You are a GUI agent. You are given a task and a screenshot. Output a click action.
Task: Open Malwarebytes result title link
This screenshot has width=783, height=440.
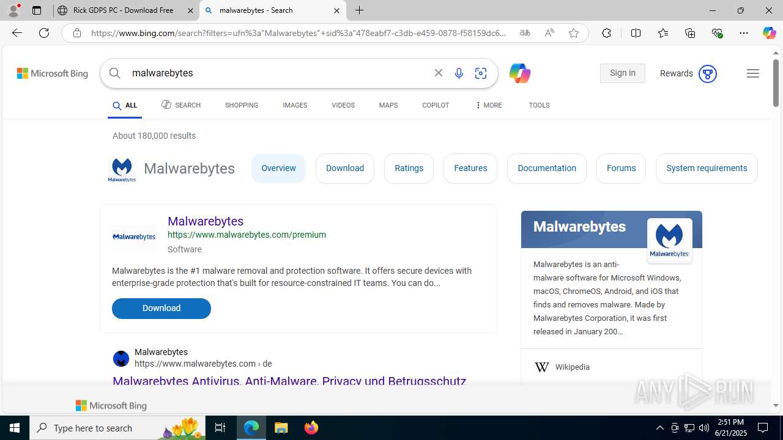tap(206, 221)
